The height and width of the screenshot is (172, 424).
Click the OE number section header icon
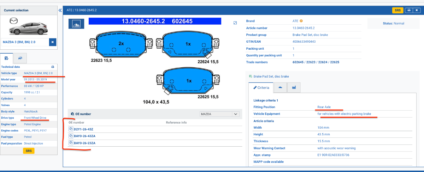(x=72, y=114)
